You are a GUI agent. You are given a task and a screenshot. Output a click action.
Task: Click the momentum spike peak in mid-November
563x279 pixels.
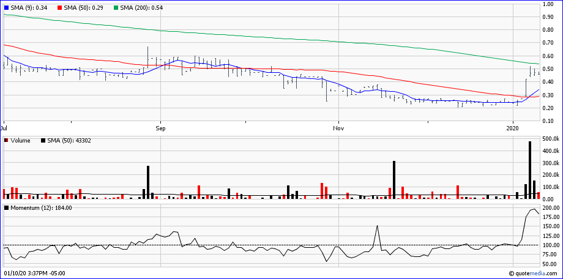(377, 226)
